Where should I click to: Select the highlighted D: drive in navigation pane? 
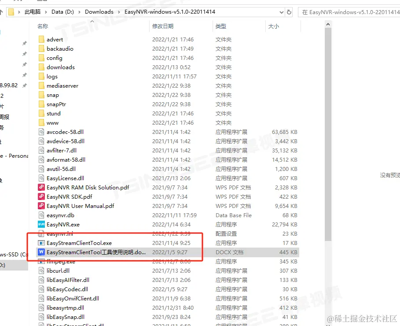tap(14, 265)
